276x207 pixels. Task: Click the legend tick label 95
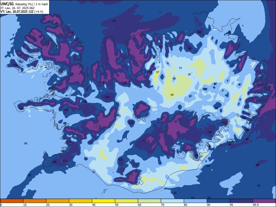(x=232, y=205)
